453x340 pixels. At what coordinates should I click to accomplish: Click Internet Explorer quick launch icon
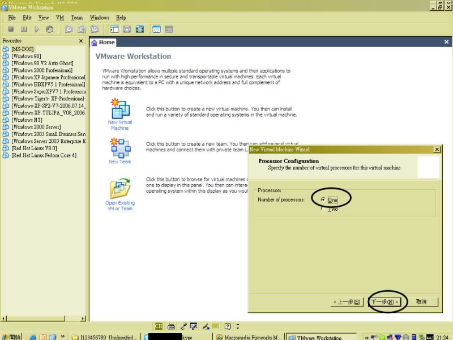33,337
